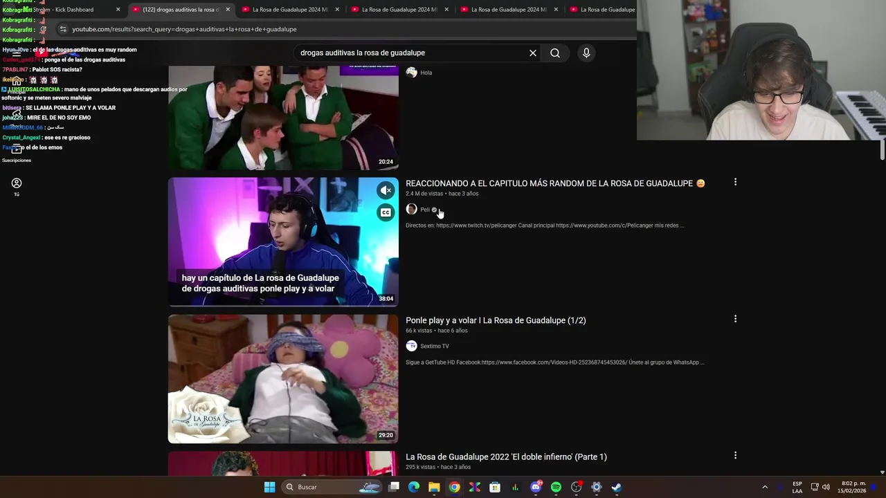
Task: Switch to Google Chrome on taskbar
Action: [454, 487]
